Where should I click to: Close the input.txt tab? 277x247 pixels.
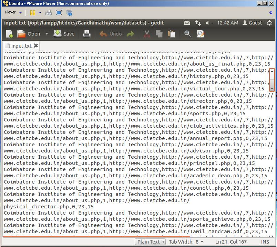coord(36,46)
